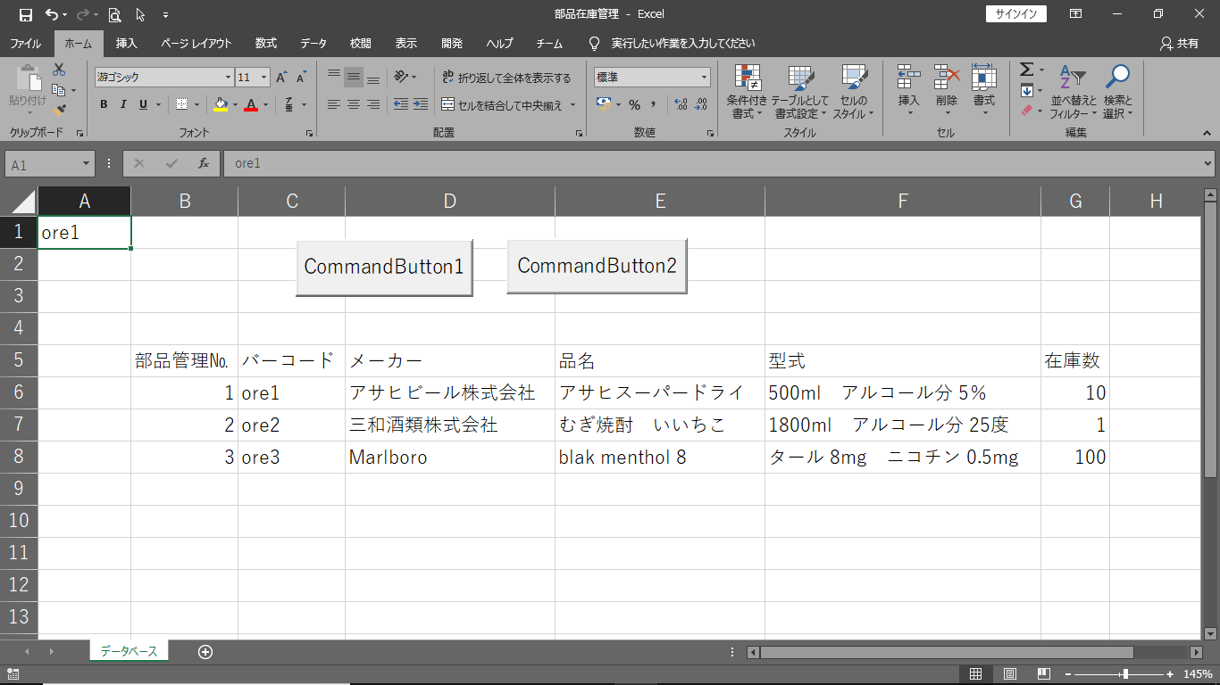Switch to the 数式 ribbon tab

tap(265, 43)
